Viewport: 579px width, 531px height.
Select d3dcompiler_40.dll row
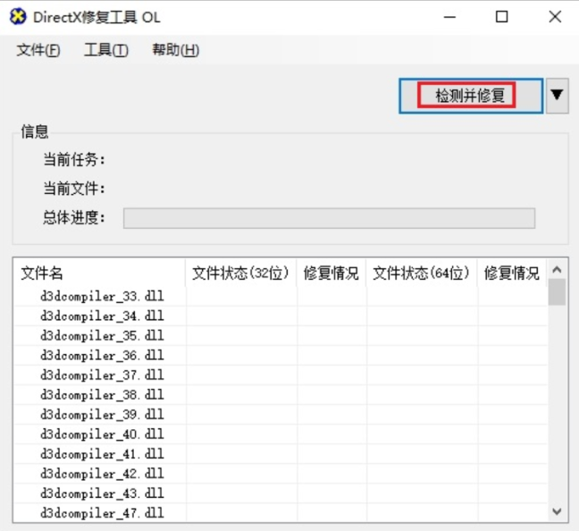pyautogui.click(x=281, y=434)
